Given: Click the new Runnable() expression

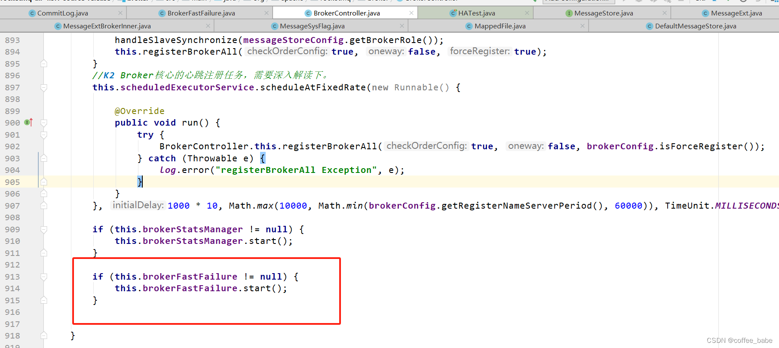Looking at the screenshot, I should [x=411, y=87].
